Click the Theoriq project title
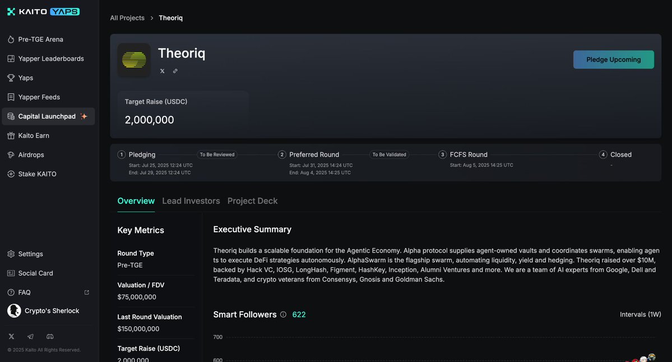Viewport: 672px width, 362px height. pos(181,53)
